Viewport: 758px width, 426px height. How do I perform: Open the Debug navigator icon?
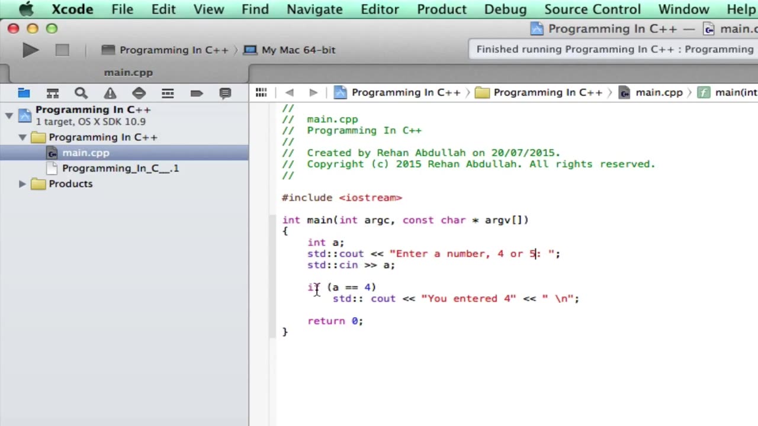pos(168,93)
